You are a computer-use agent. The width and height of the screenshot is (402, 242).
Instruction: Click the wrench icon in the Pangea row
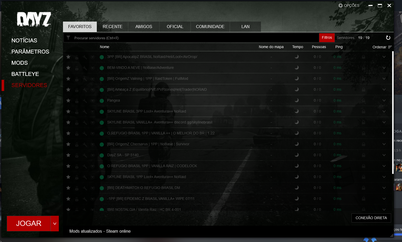[85, 101]
